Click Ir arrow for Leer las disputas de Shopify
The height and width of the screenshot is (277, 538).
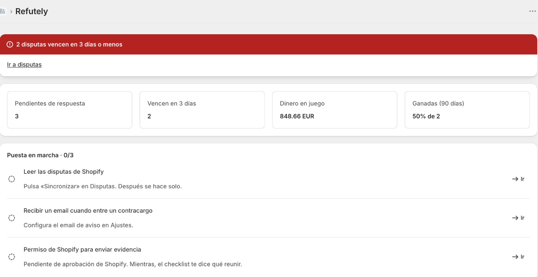tap(518, 179)
